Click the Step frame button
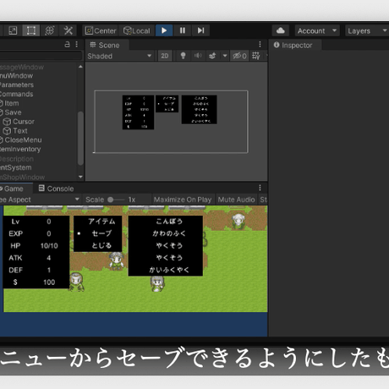Image resolution: width=389 pixels, height=389 pixels. coord(200,30)
